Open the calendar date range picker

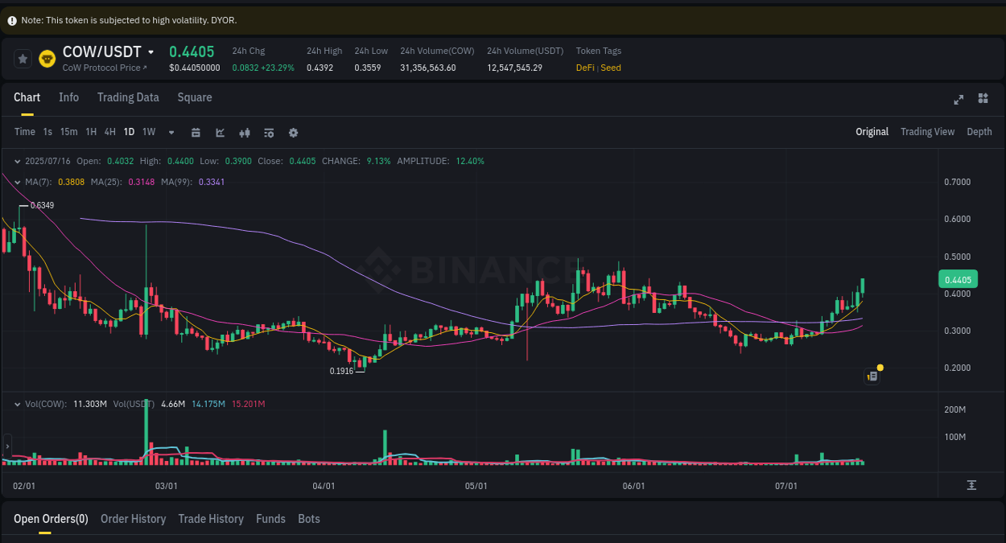(196, 132)
